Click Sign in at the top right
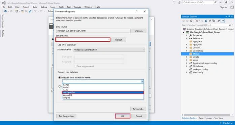Screen dimensions: 235x125 point(224,7)
